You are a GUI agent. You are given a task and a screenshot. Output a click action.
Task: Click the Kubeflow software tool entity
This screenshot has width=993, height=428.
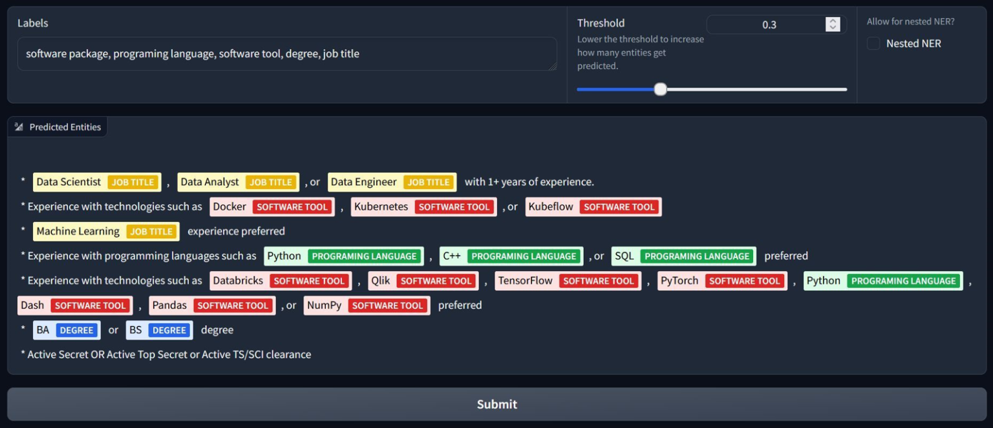pos(593,207)
